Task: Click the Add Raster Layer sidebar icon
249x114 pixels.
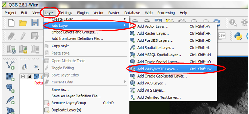Action: tap(10, 77)
